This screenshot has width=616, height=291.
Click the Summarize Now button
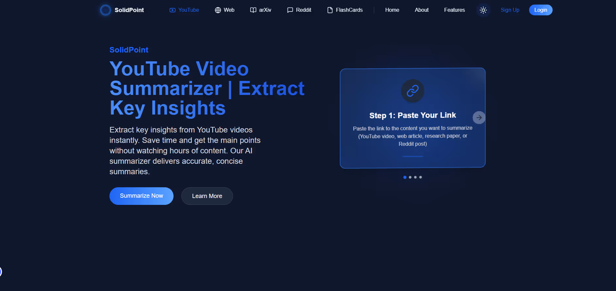(x=142, y=196)
